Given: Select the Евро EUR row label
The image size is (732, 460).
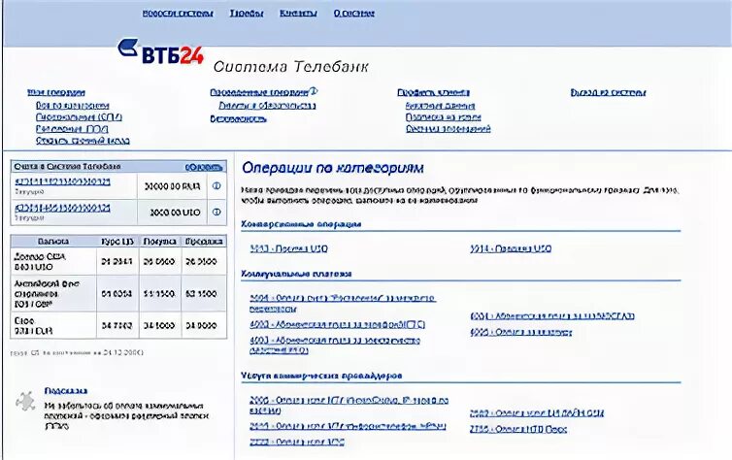Looking at the screenshot, I should point(33,326).
